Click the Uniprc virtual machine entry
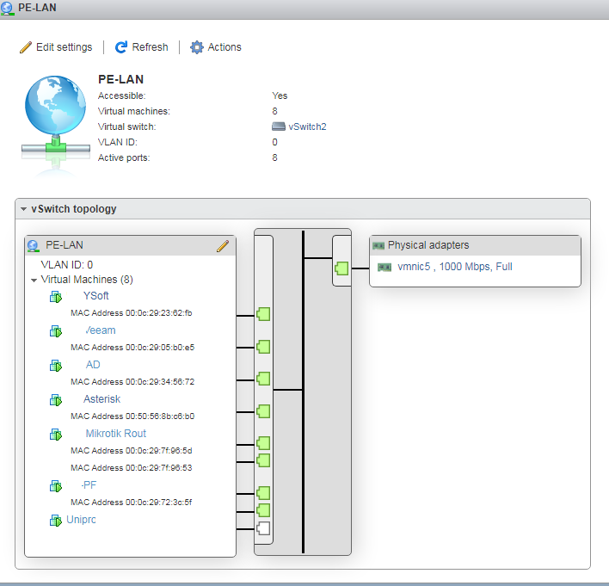Viewport: 609px width, 586px height. (80, 520)
